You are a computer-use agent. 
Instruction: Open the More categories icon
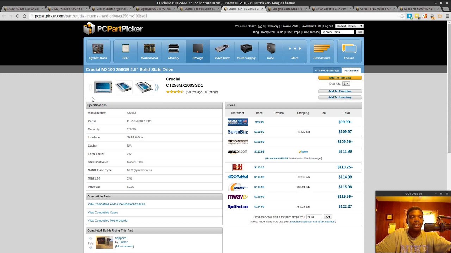pyautogui.click(x=295, y=51)
